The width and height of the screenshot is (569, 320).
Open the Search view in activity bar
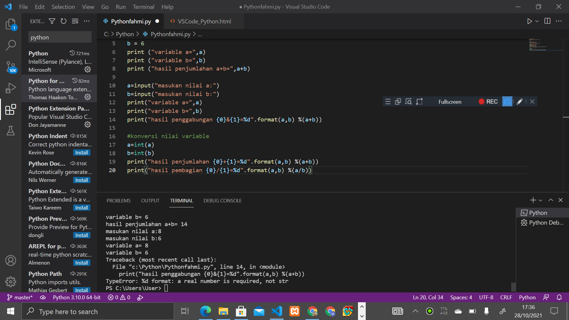[x=11, y=45]
